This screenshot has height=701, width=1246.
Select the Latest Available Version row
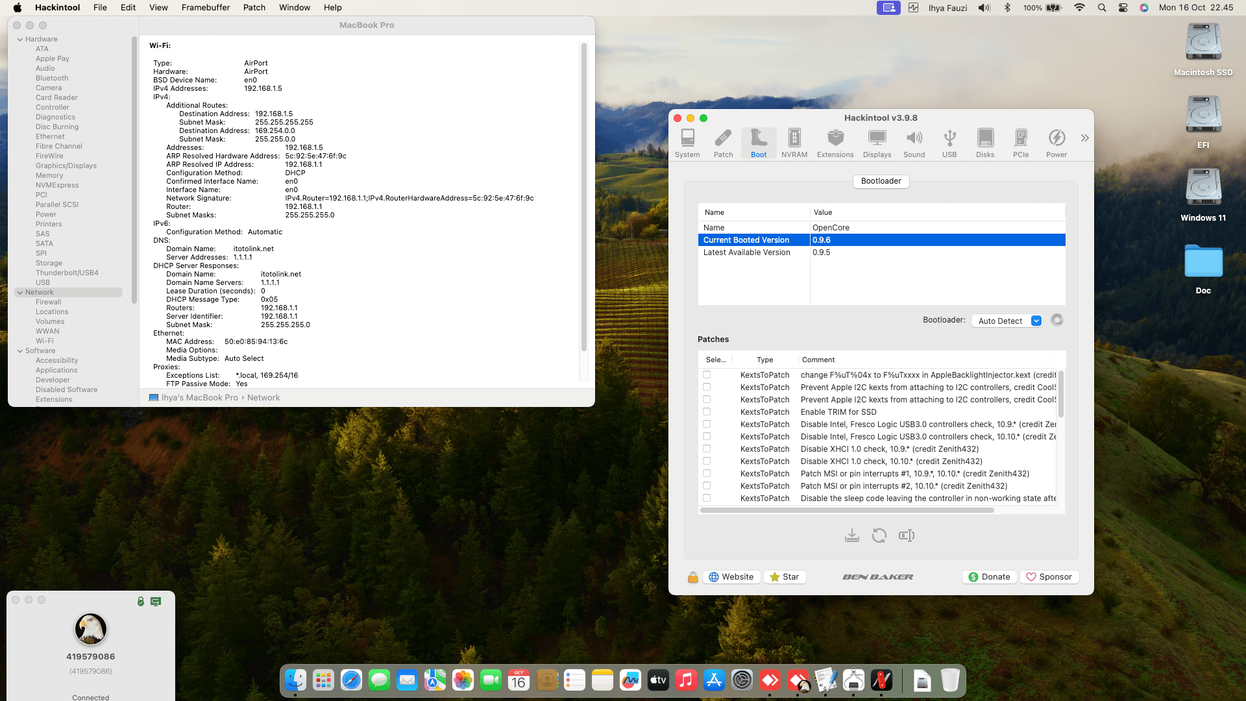tap(881, 252)
